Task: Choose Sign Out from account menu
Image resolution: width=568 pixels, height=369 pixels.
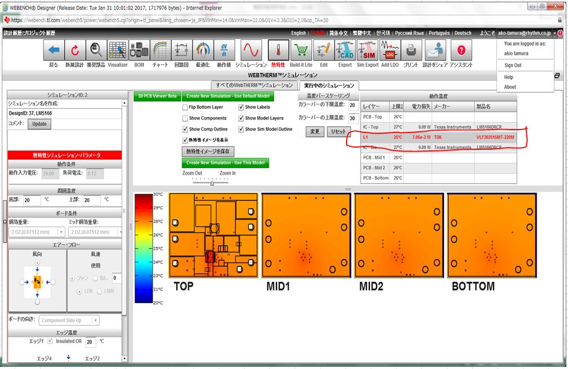Action: [x=513, y=65]
